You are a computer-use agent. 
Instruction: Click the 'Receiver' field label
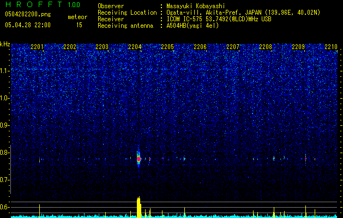(x=111, y=19)
